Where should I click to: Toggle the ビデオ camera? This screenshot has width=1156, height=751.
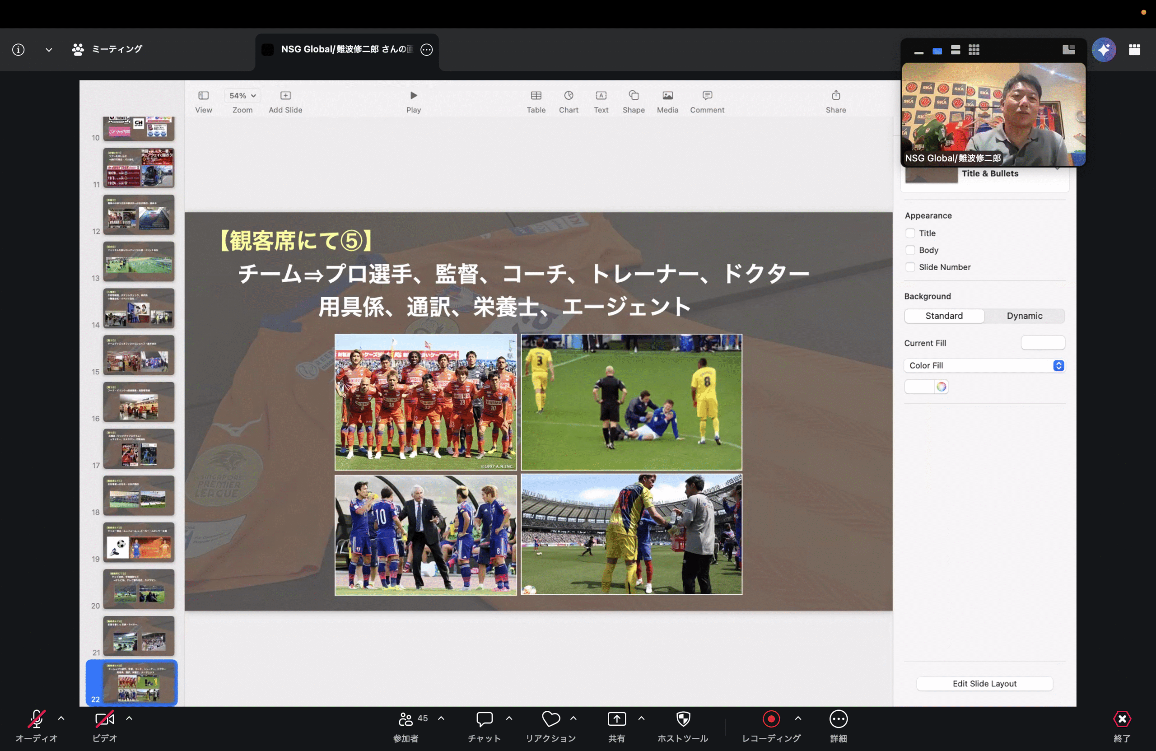click(104, 719)
